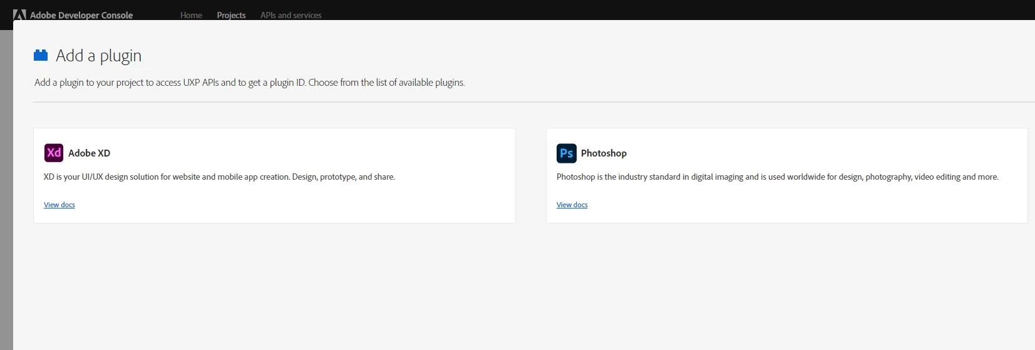Click the 'Adobe XD' card title
Viewport: 1035px width, 350px height.
[89, 153]
